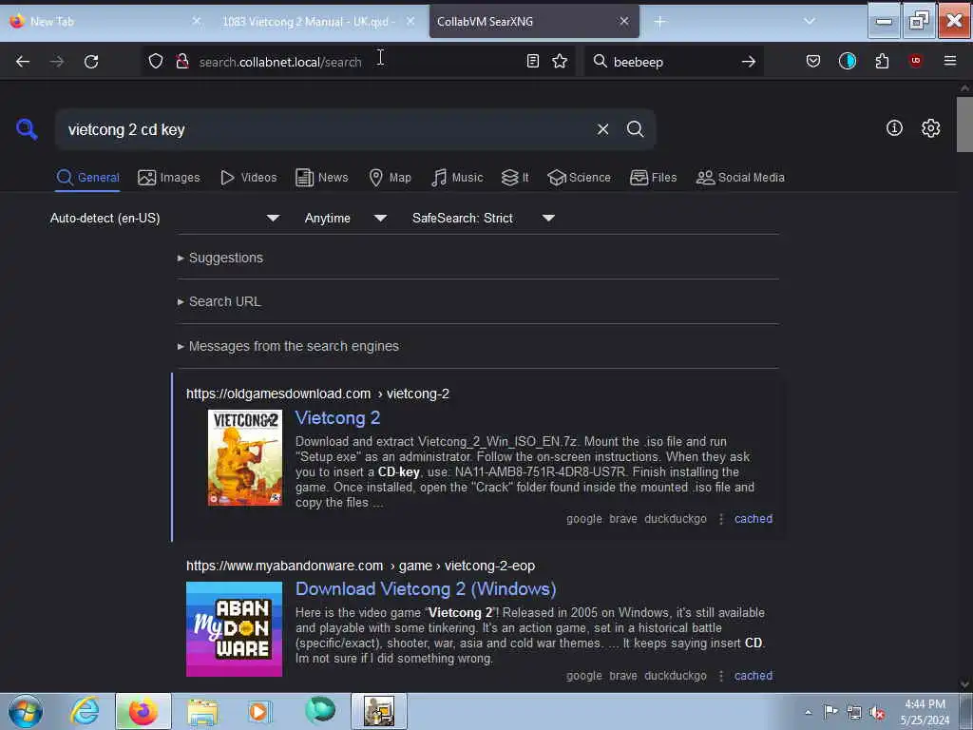The image size is (973, 730).
Task: Select the News search category
Action: (321, 178)
